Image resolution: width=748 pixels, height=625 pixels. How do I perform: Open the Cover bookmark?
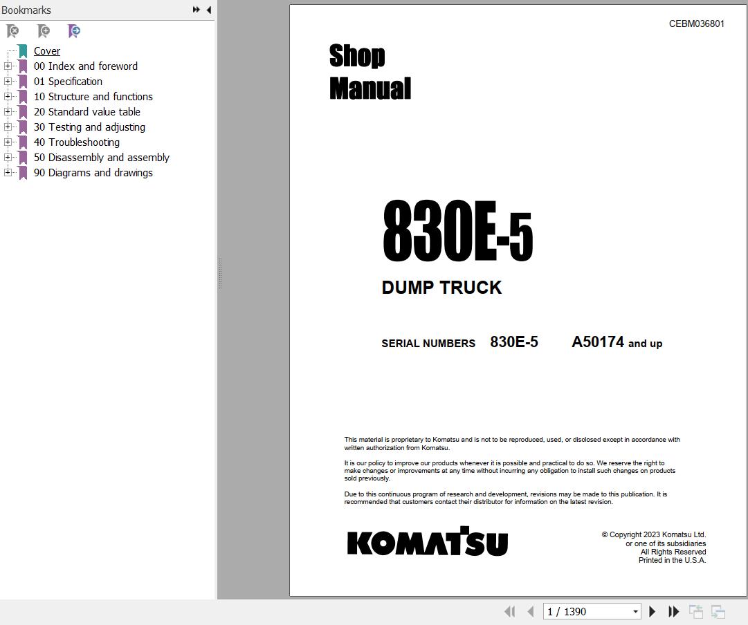[x=47, y=51]
